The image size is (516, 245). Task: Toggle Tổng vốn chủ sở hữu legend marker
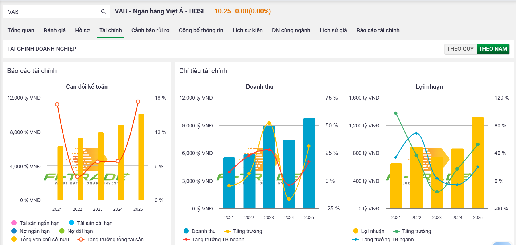coord(14,239)
